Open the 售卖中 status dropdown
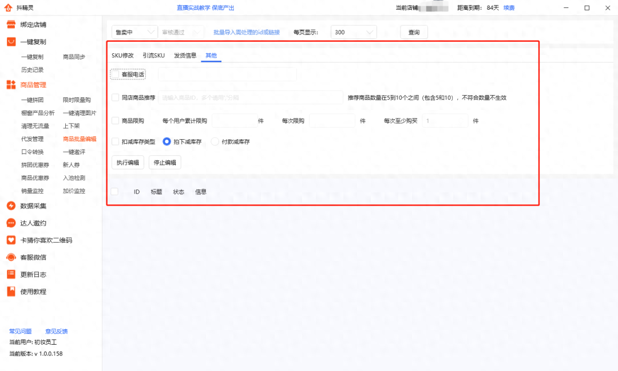 tap(134, 32)
